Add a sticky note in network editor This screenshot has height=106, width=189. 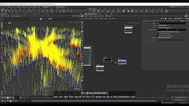pos(177,19)
